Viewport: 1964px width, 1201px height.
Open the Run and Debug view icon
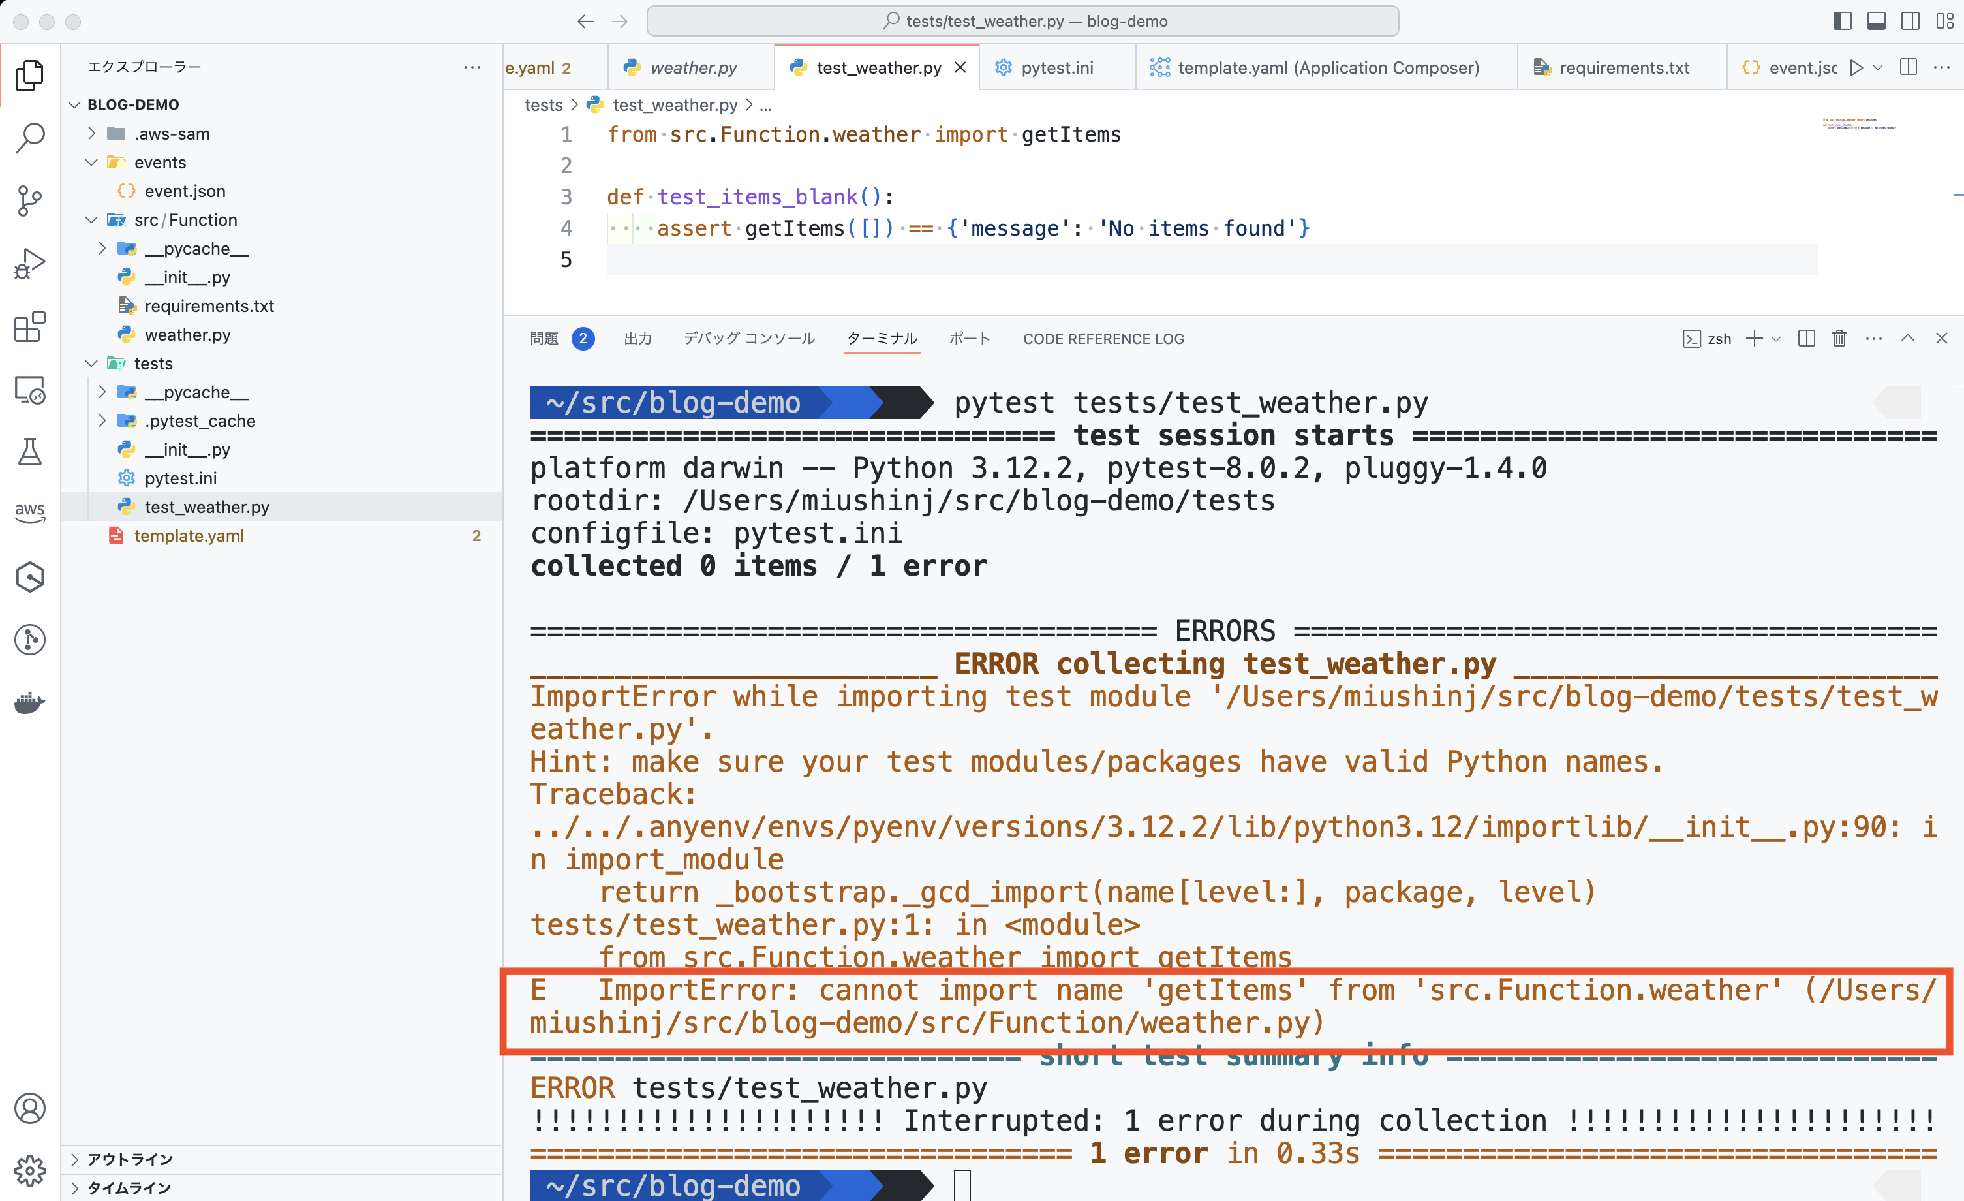(x=29, y=263)
